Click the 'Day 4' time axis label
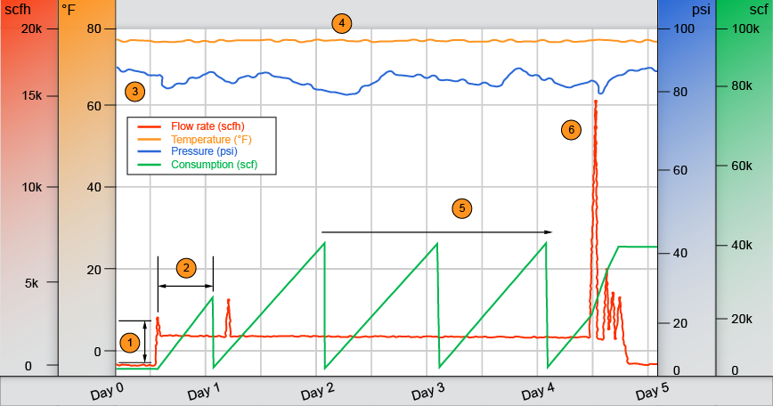The height and width of the screenshot is (406, 773). pyautogui.click(x=538, y=393)
